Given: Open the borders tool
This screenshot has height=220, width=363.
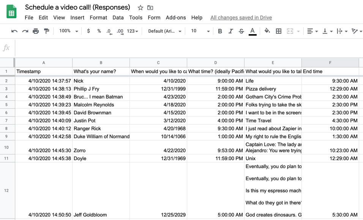Looking at the screenshot, I should [278, 31].
